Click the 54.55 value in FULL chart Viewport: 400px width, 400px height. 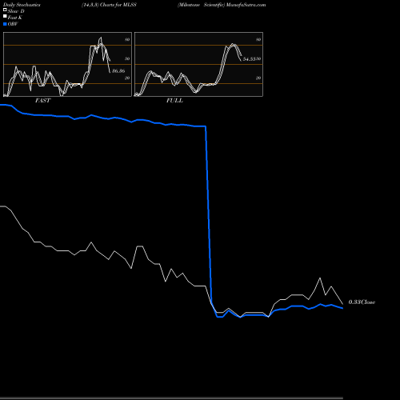click(249, 59)
